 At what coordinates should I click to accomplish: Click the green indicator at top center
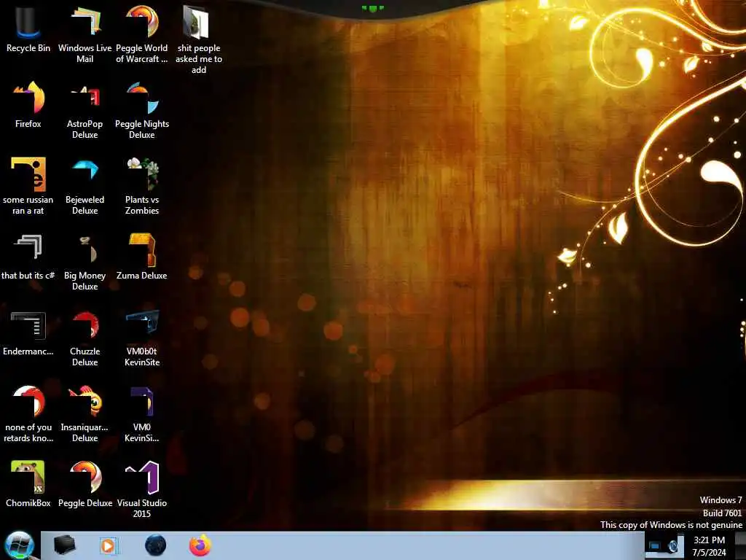[x=372, y=8]
